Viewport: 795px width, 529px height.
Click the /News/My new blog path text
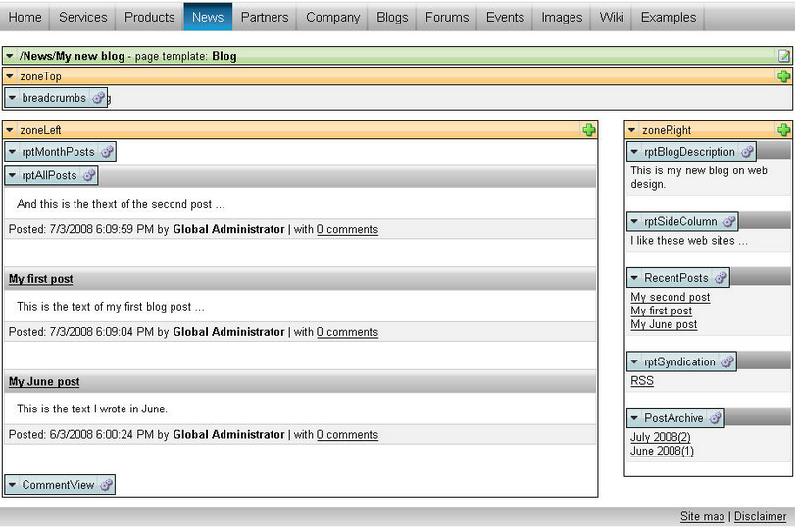[72, 56]
